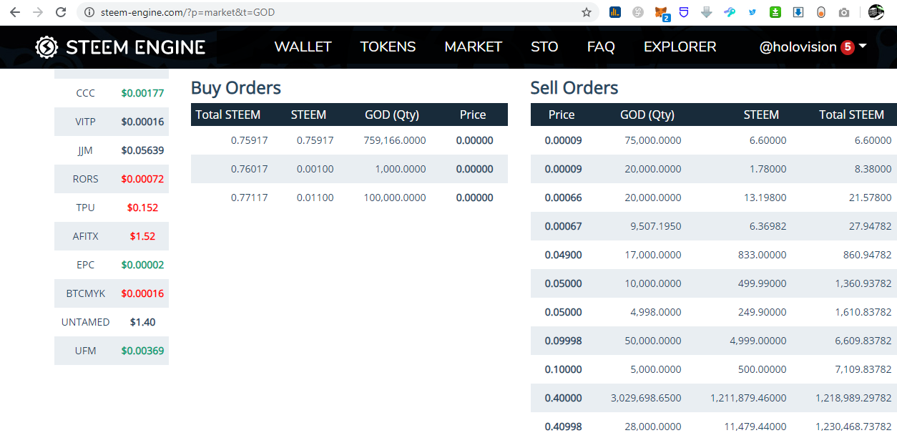The image size is (897, 443).
Task: Click sell order priced 0.40000
Action: 714,398
